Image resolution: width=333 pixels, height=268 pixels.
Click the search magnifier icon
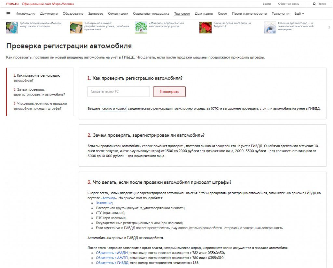[x=314, y=4]
